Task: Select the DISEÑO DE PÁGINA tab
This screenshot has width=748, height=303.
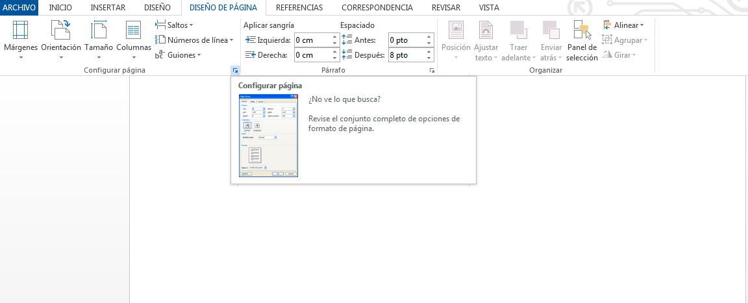Action: [223, 8]
